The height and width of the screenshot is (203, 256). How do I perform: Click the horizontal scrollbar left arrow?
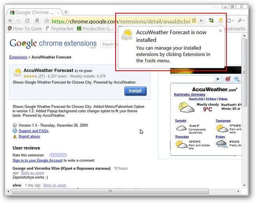pos(8,191)
